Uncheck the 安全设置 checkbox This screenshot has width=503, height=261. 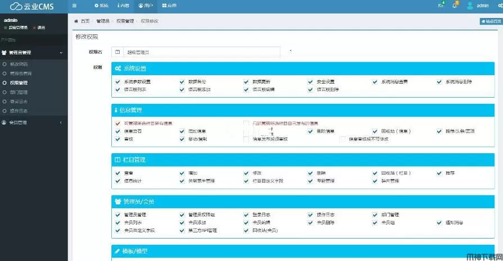(310, 82)
